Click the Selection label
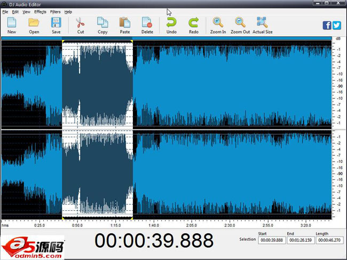This screenshot has height=260, width=347. pos(247,239)
